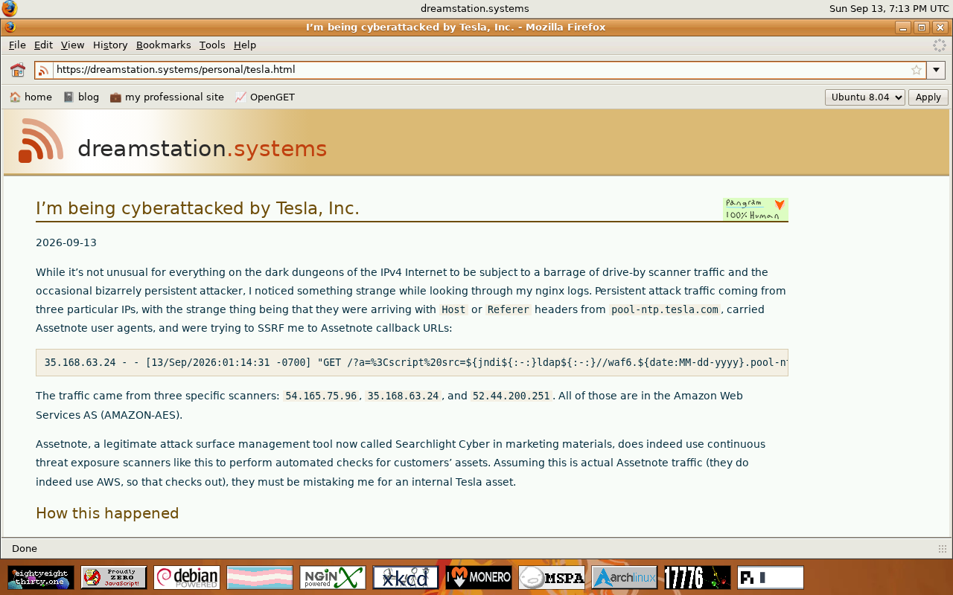The width and height of the screenshot is (953, 595).
Task: Click the activity throbber in the menu bar
Action: coord(940,45)
